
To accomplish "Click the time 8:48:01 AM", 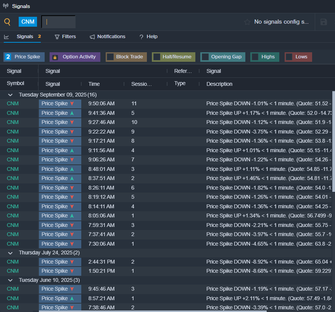I will 101,169.
